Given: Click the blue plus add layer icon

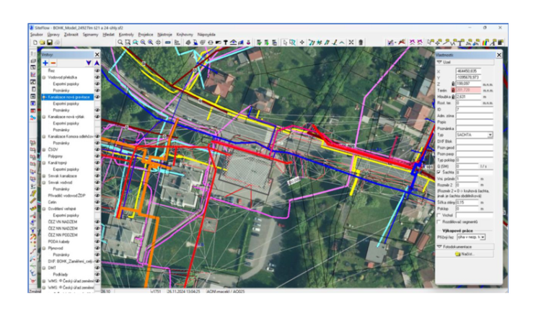Looking at the screenshot, I should pyautogui.click(x=45, y=63).
